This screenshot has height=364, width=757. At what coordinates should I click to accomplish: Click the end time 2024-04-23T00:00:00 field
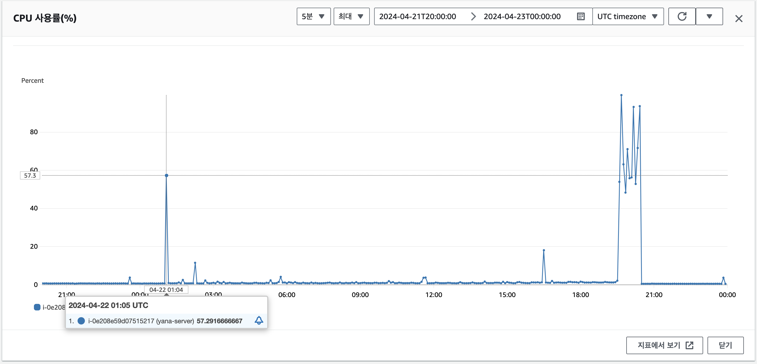tap(522, 16)
